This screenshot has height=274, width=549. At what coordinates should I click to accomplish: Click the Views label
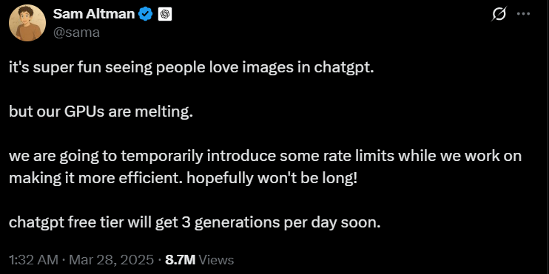(216, 260)
